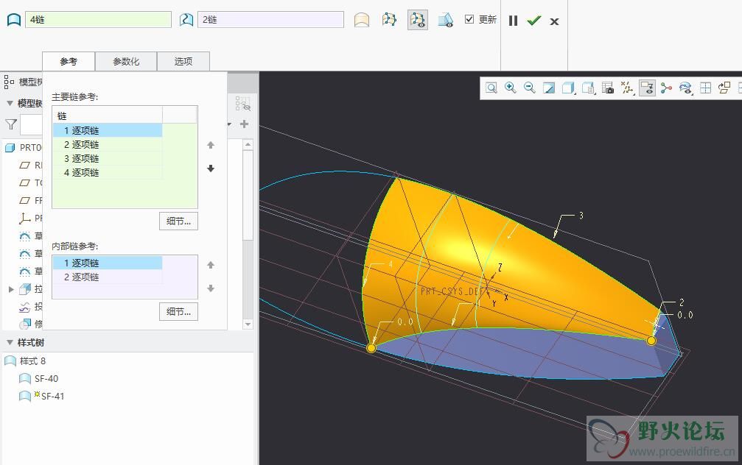Viewport: 742px width, 465px height.
Task: Click the 4链 primary chain field
Action: click(x=99, y=19)
